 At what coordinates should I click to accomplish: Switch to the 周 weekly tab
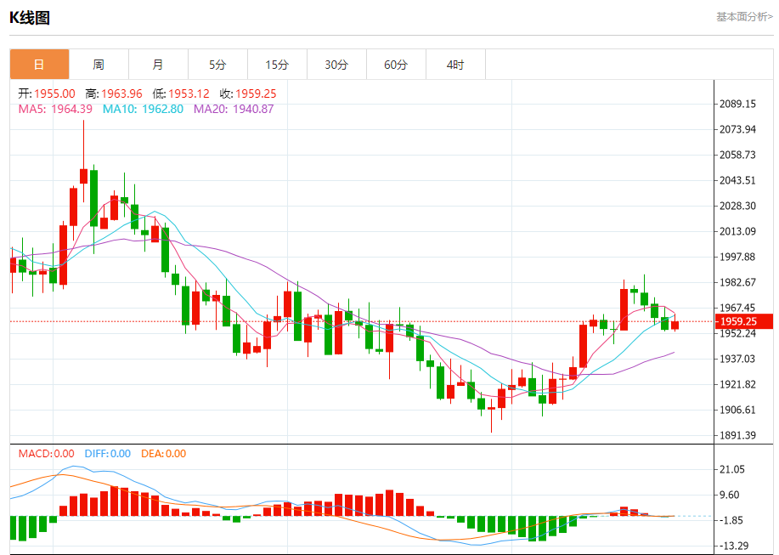pos(99,64)
